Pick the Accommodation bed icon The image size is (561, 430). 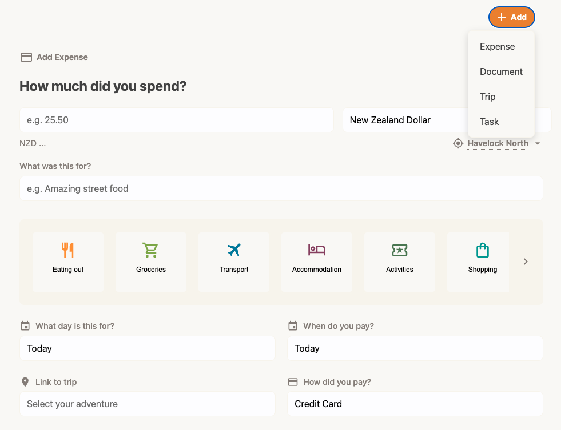coord(316,250)
